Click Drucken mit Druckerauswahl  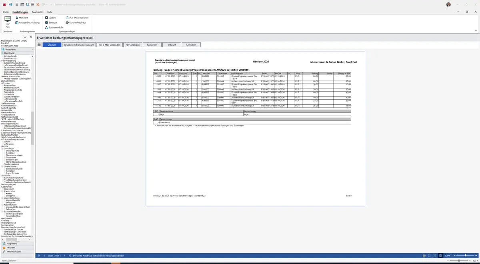[x=79, y=45]
